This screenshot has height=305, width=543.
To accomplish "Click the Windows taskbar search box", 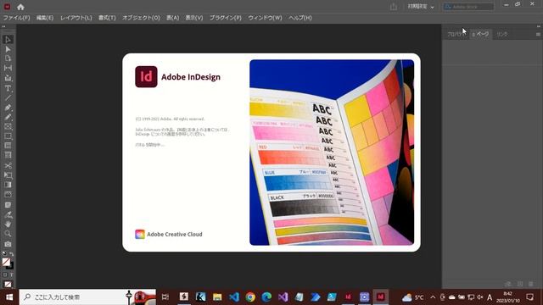I will 87,297.
